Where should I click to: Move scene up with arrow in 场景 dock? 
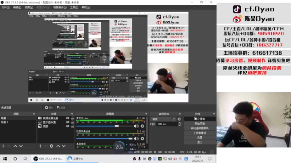pyautogui.click(x=15, y=146)
